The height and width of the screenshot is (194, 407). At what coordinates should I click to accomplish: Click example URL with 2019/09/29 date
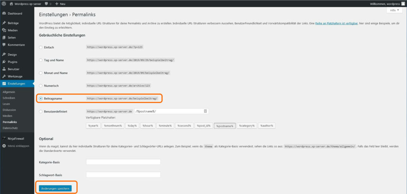[130, 60]
